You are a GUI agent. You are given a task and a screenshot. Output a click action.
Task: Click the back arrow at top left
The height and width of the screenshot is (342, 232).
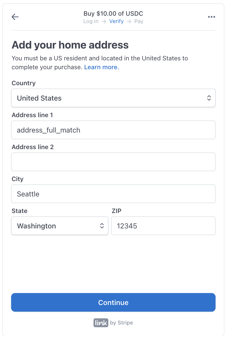coord(15,17)
